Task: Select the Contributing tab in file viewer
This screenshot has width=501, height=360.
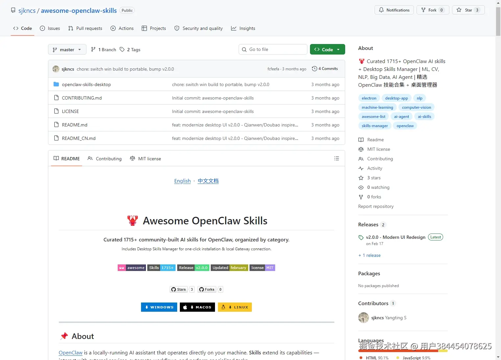Action: coord(105,159)
